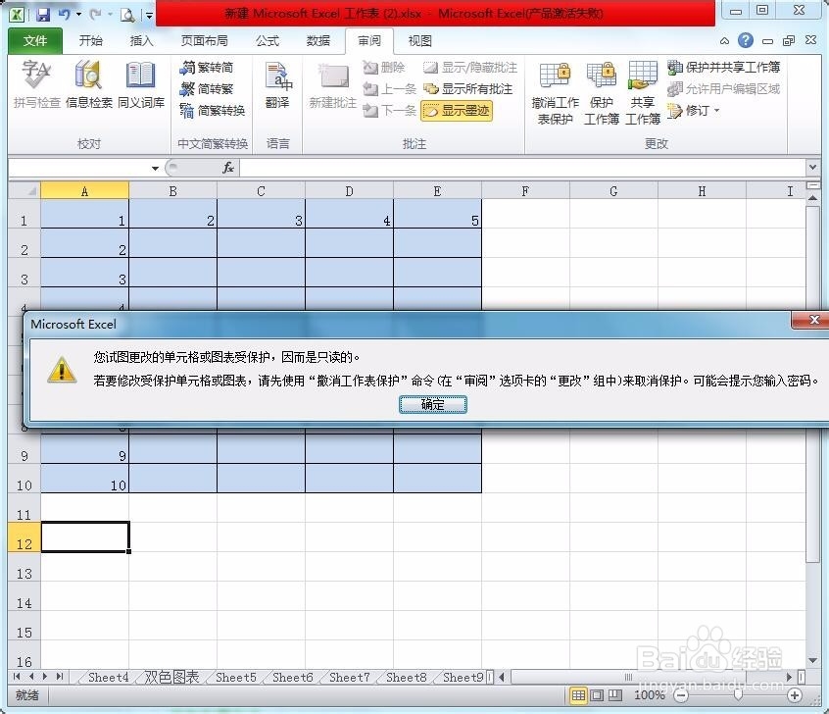Switch to Sheet7 worksheet tab
829x714 pixels.
350,677
